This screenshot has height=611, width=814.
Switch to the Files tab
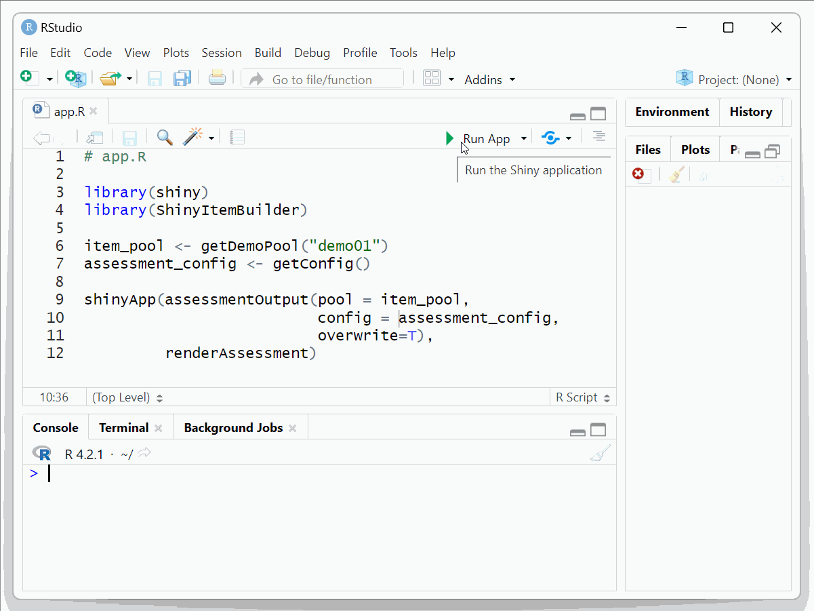click(x=648, y=150)
